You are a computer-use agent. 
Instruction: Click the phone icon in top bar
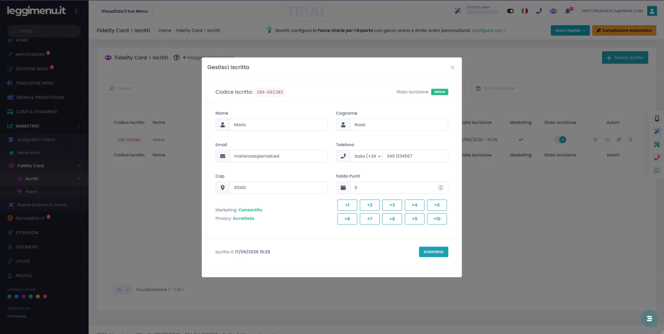[539, 11]
